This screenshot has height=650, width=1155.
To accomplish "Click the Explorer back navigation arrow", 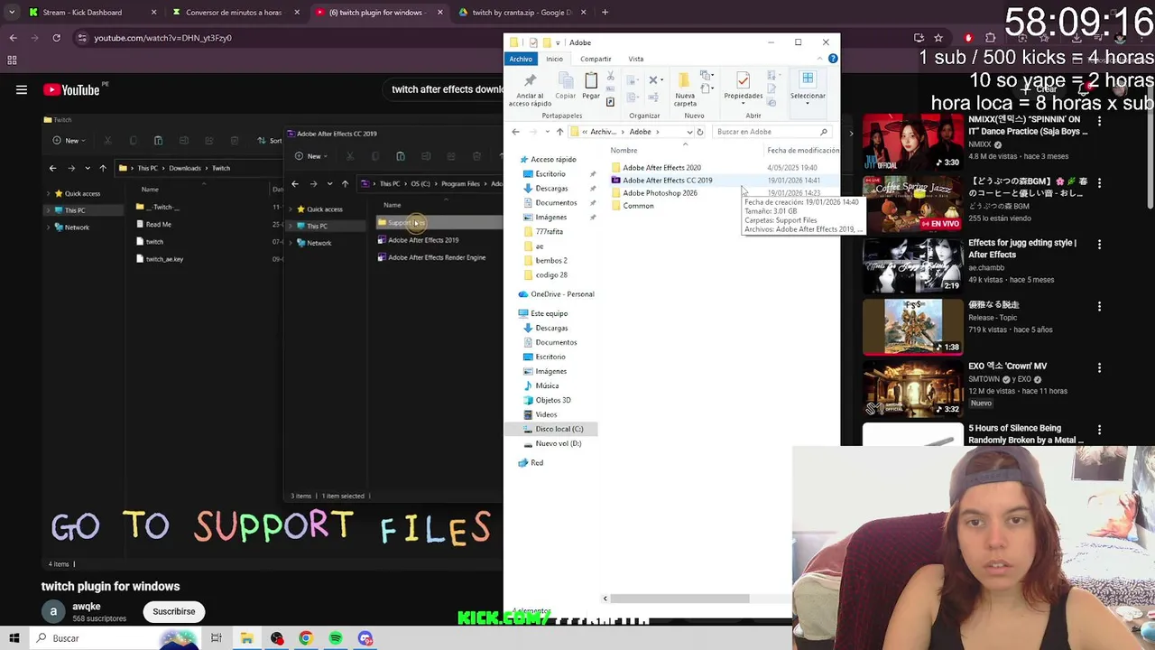I will point(515,132).
